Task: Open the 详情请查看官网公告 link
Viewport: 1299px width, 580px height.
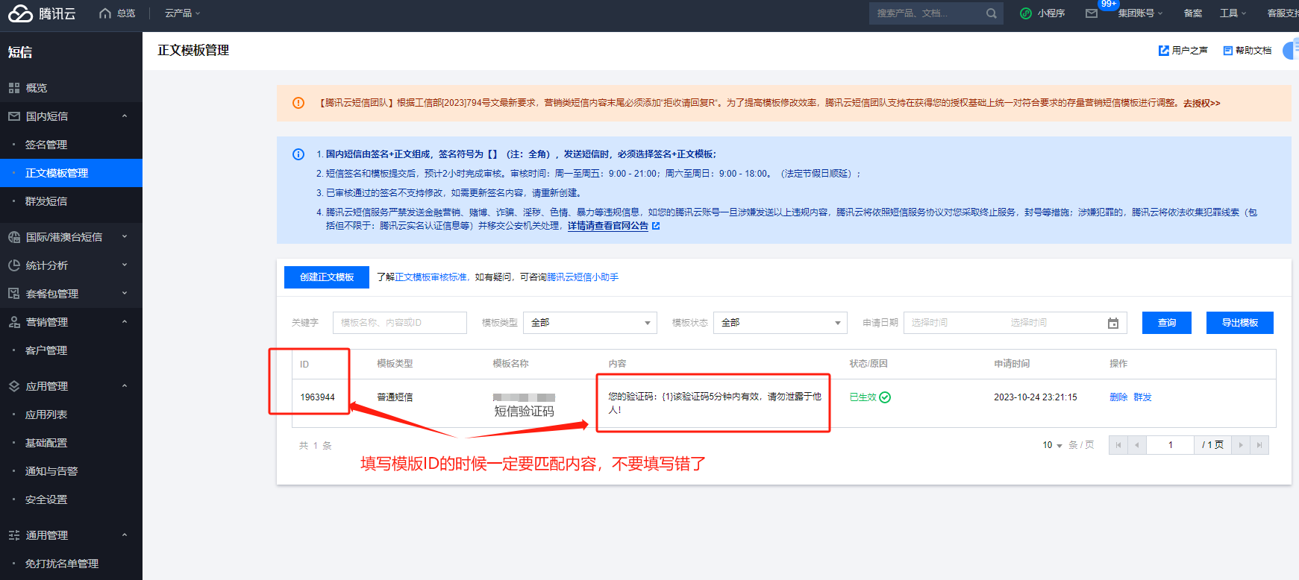Action: [608, 226]
